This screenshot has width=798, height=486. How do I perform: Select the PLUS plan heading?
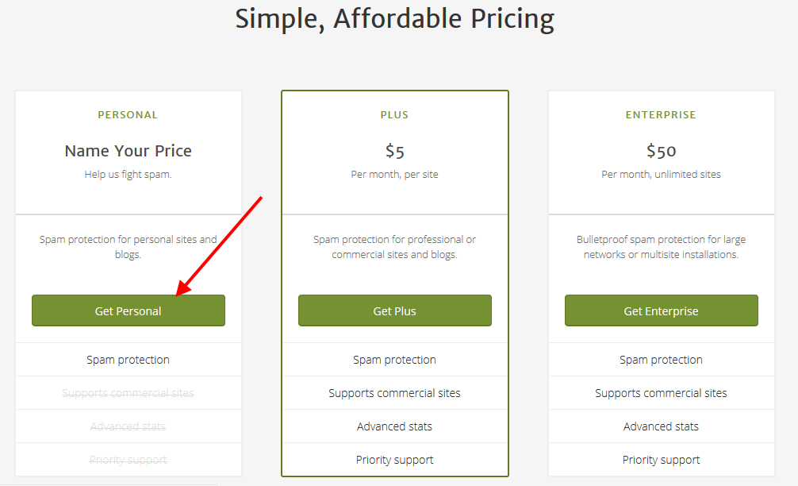tap(394, 115)
